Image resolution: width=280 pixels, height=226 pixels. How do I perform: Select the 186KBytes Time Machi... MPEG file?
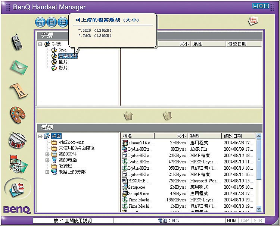point(187,200)
